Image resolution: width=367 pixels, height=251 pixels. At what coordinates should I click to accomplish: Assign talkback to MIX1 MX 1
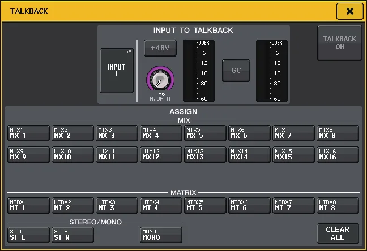[28, 133]
